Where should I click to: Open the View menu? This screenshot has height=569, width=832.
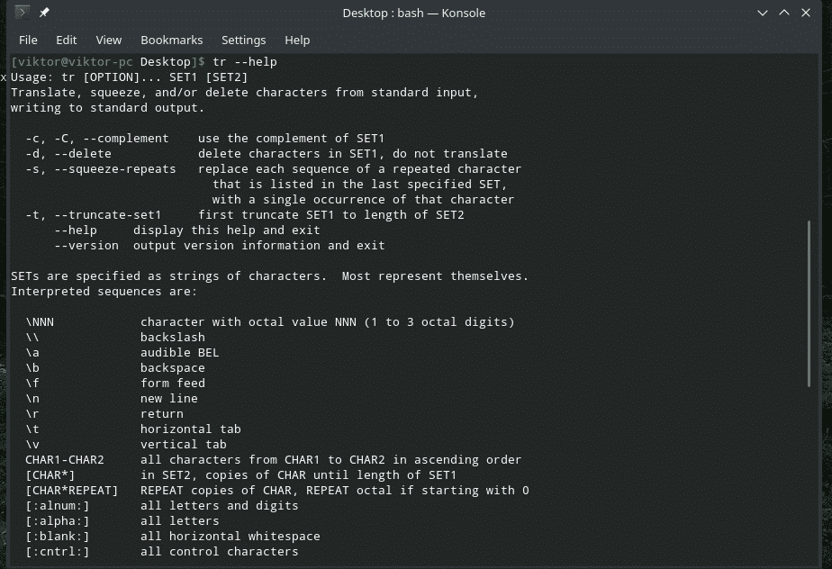point(108,40)
